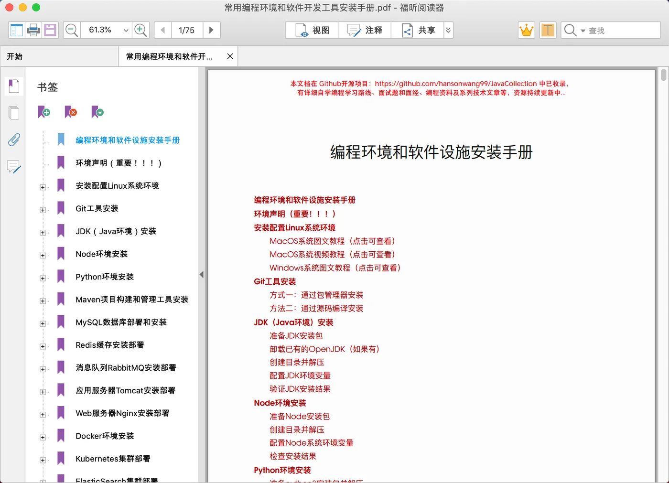Collapse the sidebar with triangle handle
Image resolution: width=669 pixels, height=483 pixels.
(202, 275)
